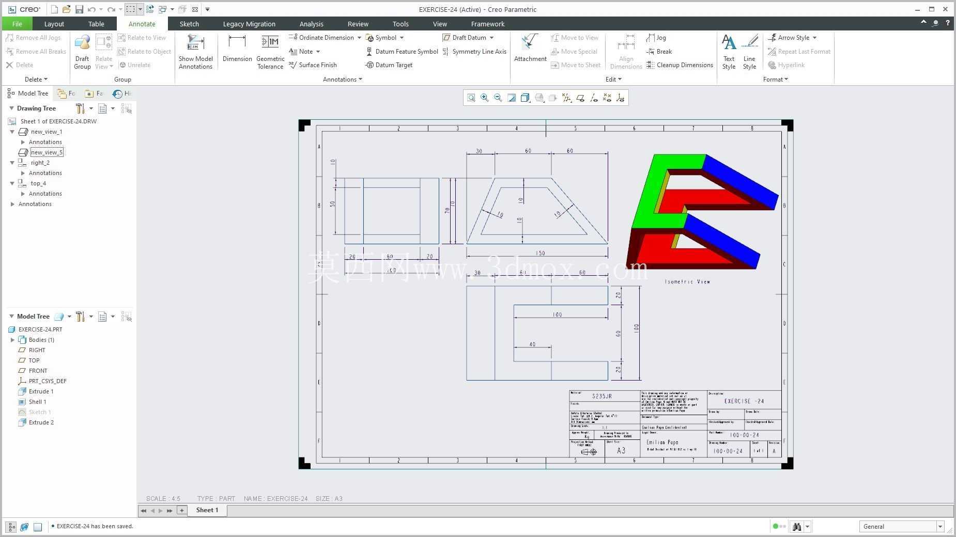The height and width of the screenshot is (537, 956).
Task: Expand the Annotations group menu
Action: 342,80
